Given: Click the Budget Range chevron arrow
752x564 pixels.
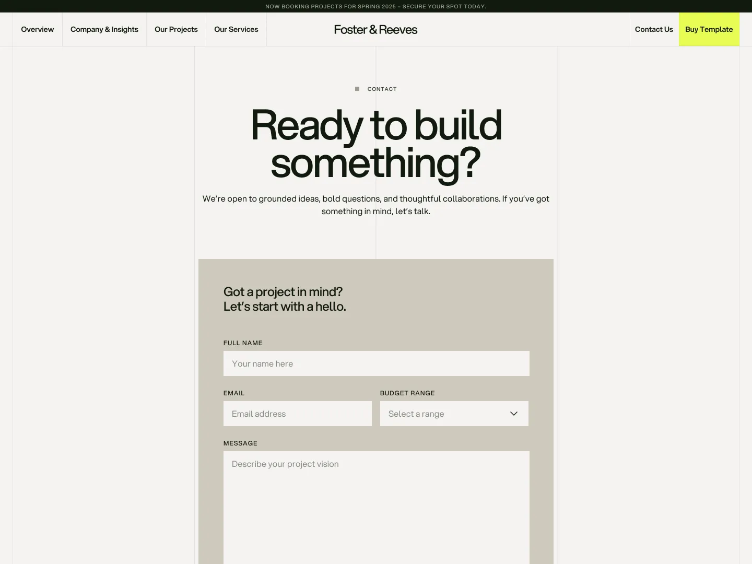Looking at the screenshot, I should point(514,414).
